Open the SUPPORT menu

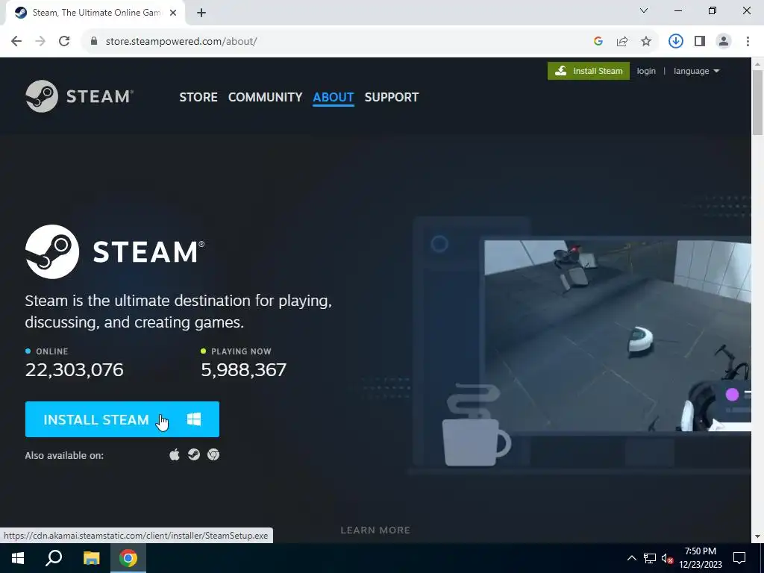coord(392,97)
